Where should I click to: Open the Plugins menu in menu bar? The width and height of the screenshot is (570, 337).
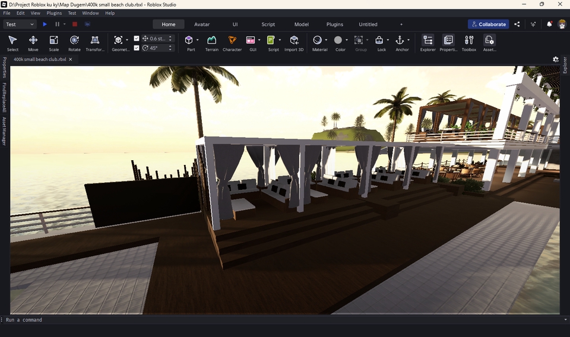54,13
